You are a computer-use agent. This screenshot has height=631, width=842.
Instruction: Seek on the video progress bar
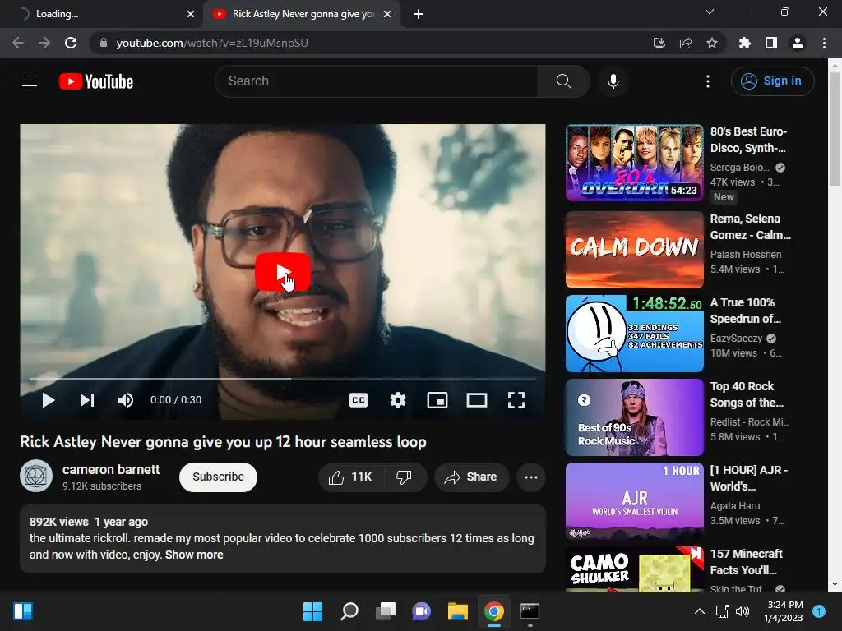[283, 379]
